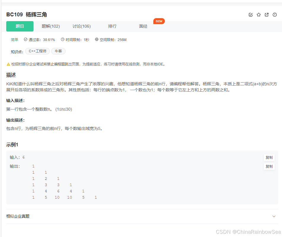This screenshot has width=282, height=237.
Task: Copy the sample output with 复制
Action: pos(269,167)
